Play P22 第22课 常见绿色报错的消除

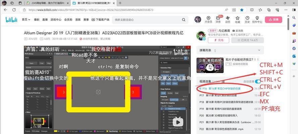230,129
